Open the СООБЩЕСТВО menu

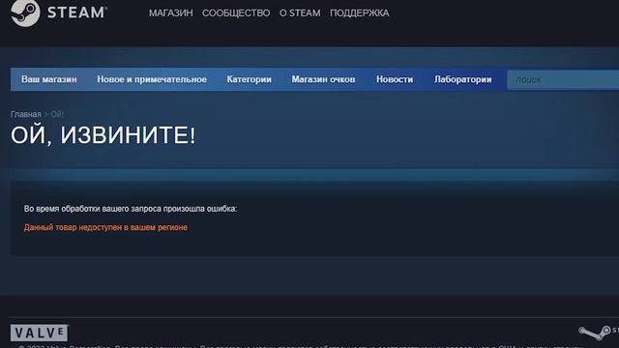236,13
